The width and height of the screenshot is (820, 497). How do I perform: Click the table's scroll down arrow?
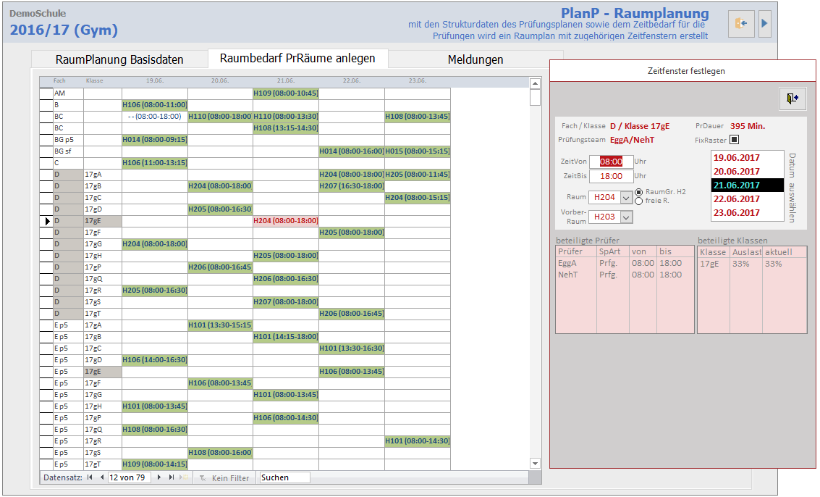(x=536, y=464)
